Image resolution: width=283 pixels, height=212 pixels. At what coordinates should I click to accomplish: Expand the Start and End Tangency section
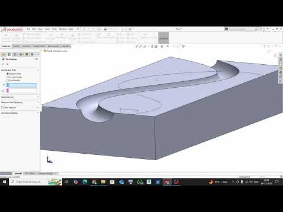19,102
